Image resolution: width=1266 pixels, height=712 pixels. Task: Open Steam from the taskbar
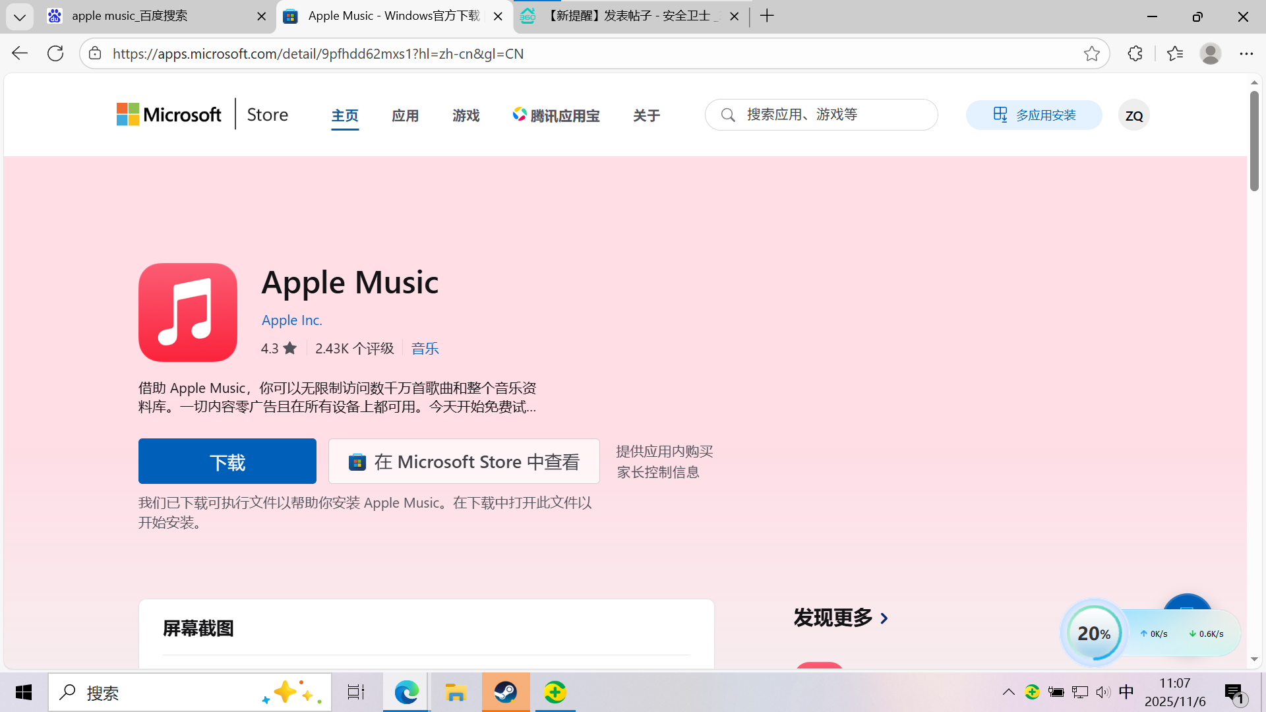[x=506, y=692]
